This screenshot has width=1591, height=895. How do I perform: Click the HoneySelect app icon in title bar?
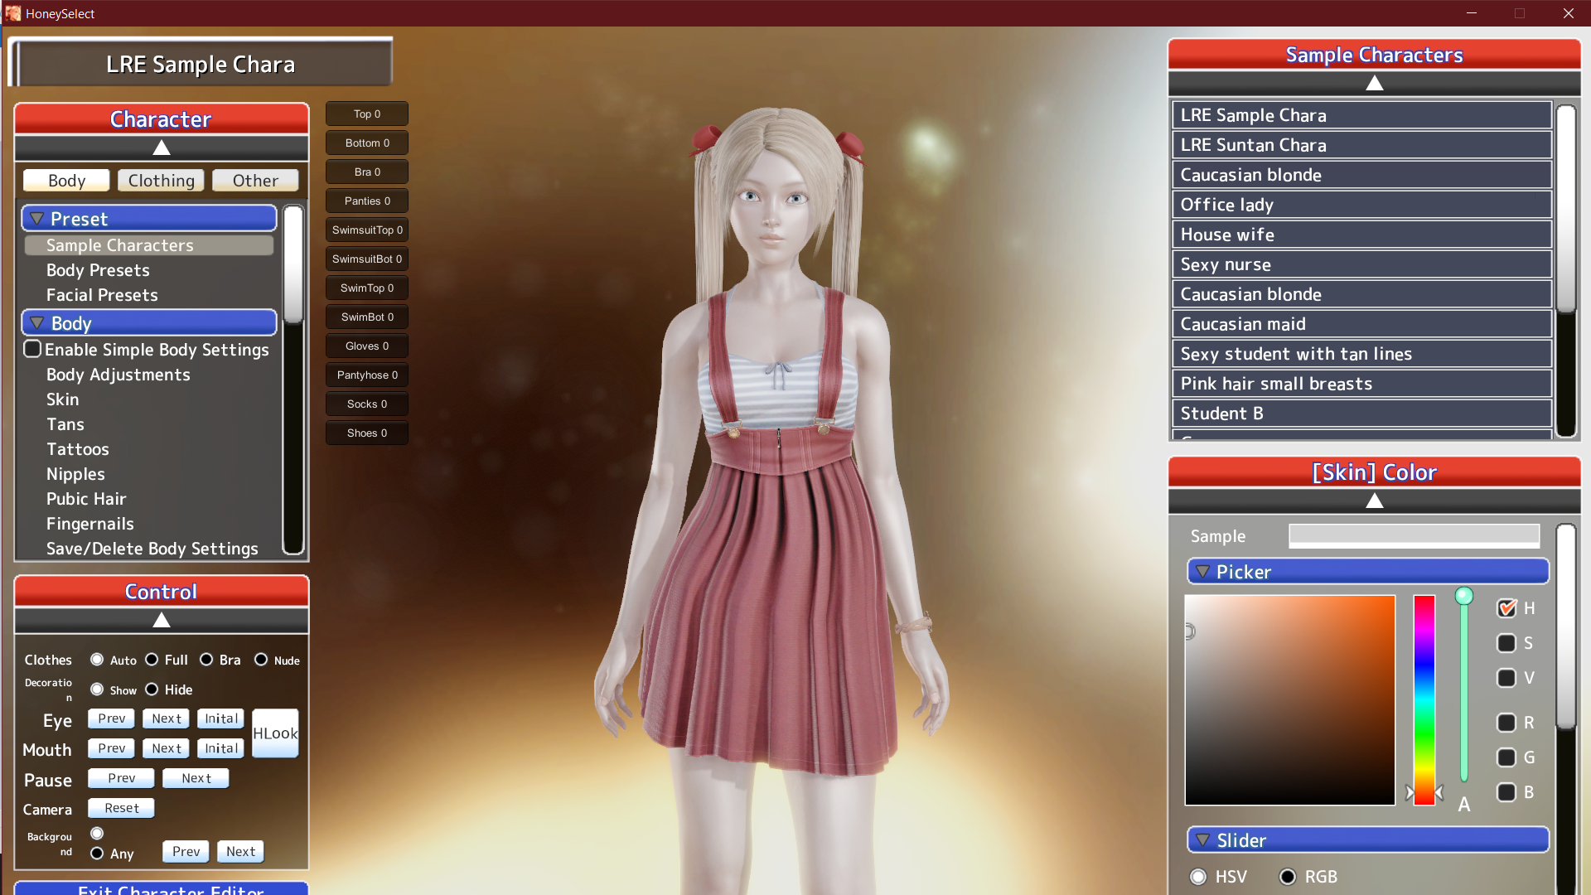pyautogui.click(x=12, y=13)
